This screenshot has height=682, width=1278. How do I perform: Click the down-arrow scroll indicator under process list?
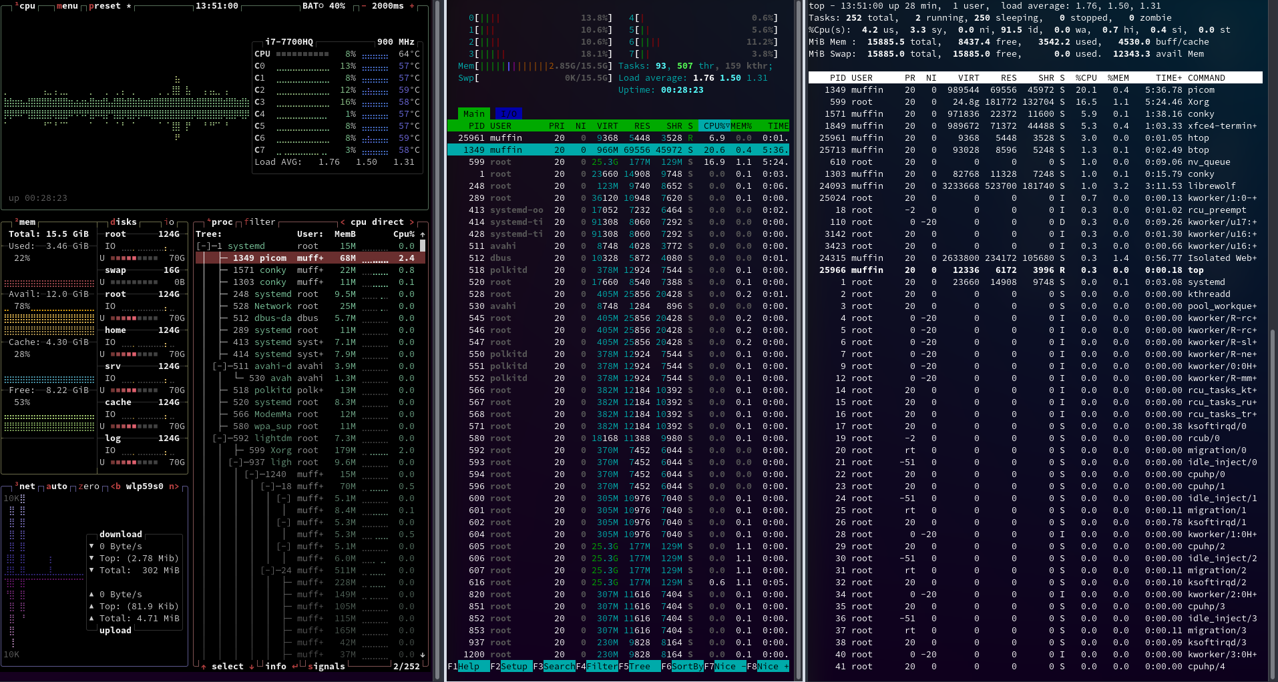pyautogui.click(x=422, y=655)
